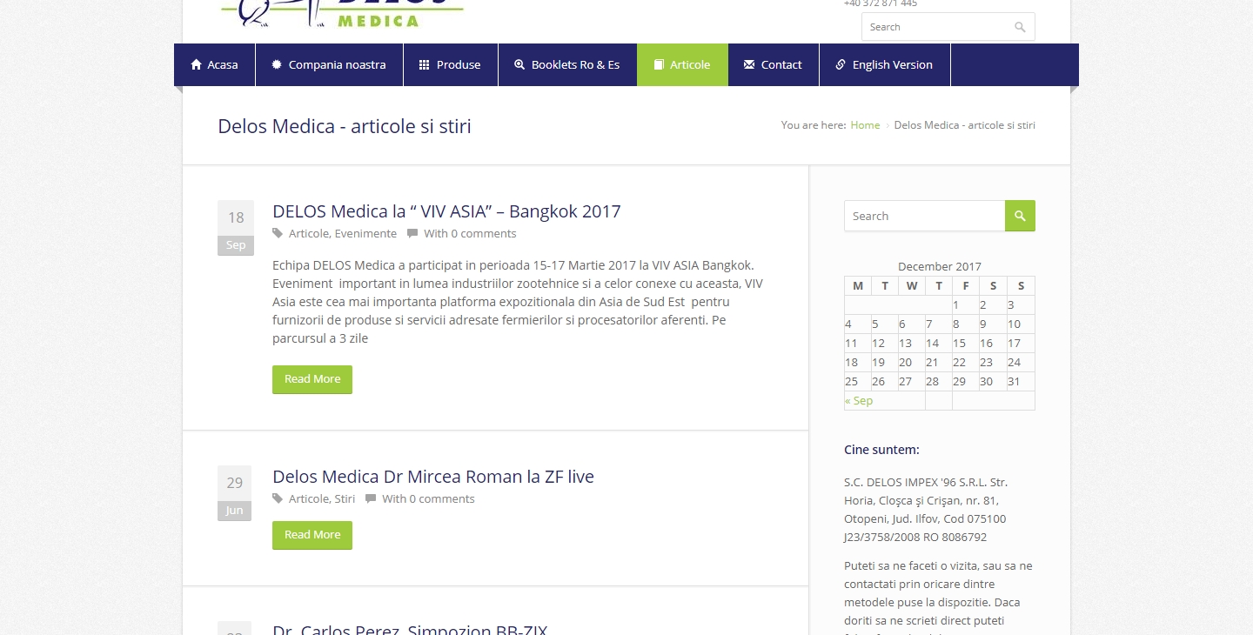The width and height of the screenshot is (1253, 635).
Task: Select the Evenimente category link
Action: click(x=365, y=234)
